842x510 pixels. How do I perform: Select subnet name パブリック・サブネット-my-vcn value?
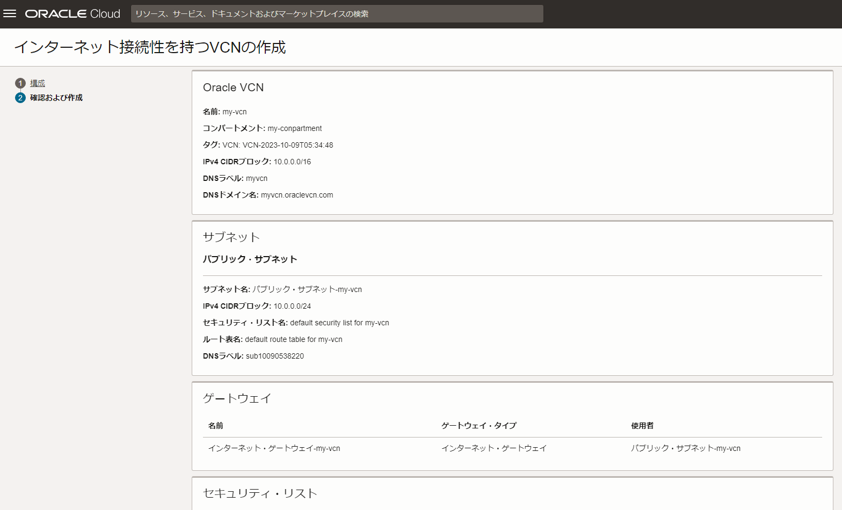(307, 289)
